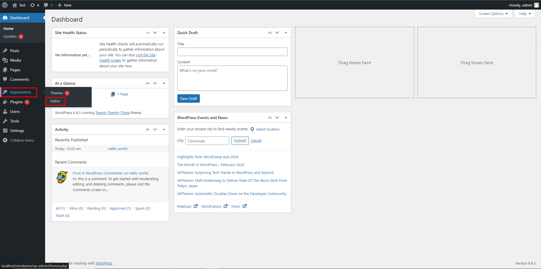Screen dimensions: 541x269
Task: Click the Plugins plug icon
Action: click(5, 102)
